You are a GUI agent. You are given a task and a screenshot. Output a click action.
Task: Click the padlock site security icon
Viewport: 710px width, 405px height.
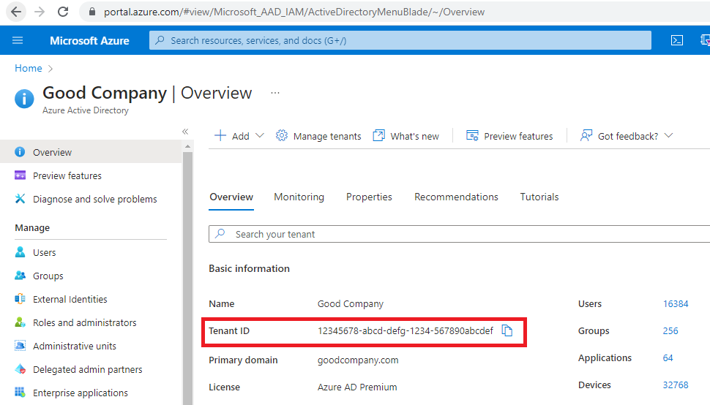coord(92,12)
